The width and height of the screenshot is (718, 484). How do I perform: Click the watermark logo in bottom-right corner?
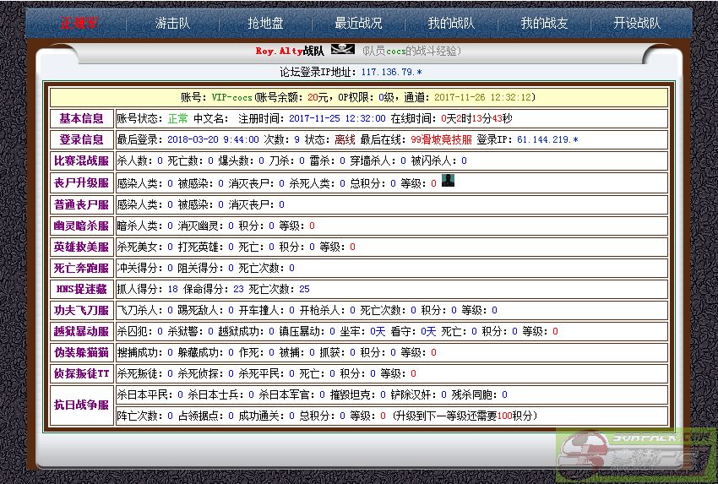634,454
